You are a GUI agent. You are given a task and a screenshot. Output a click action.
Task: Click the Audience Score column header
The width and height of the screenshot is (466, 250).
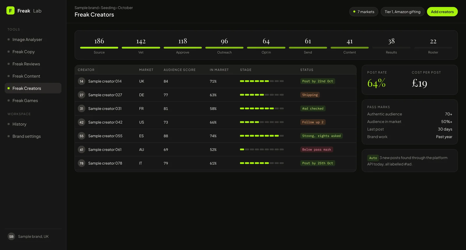point(180,70)
